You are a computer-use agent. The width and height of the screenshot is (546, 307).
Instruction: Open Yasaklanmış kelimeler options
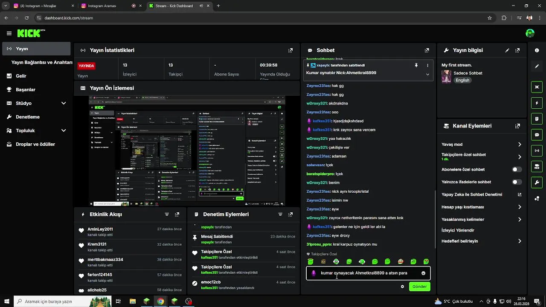(x=520, y=220)
